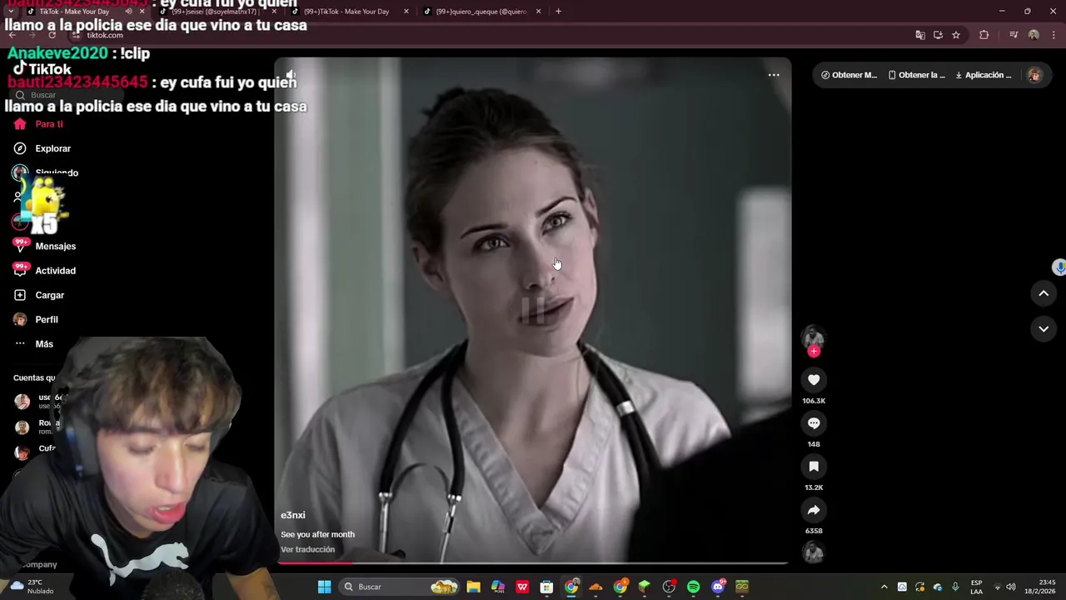
Task: Switch to third TikTok Make Your Day tab
Action: point(350,12)
